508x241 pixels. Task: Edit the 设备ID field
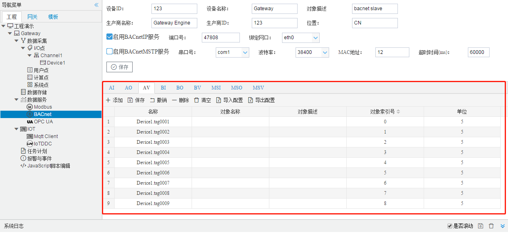click(174, 9)
